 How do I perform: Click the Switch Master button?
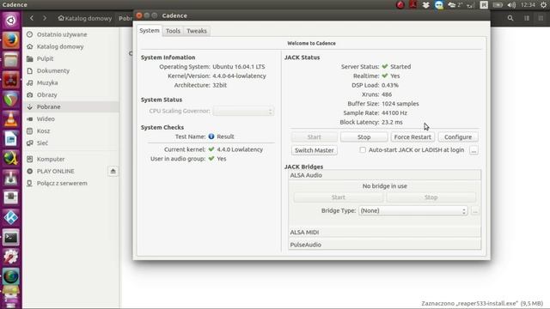(x=315, y=150)
